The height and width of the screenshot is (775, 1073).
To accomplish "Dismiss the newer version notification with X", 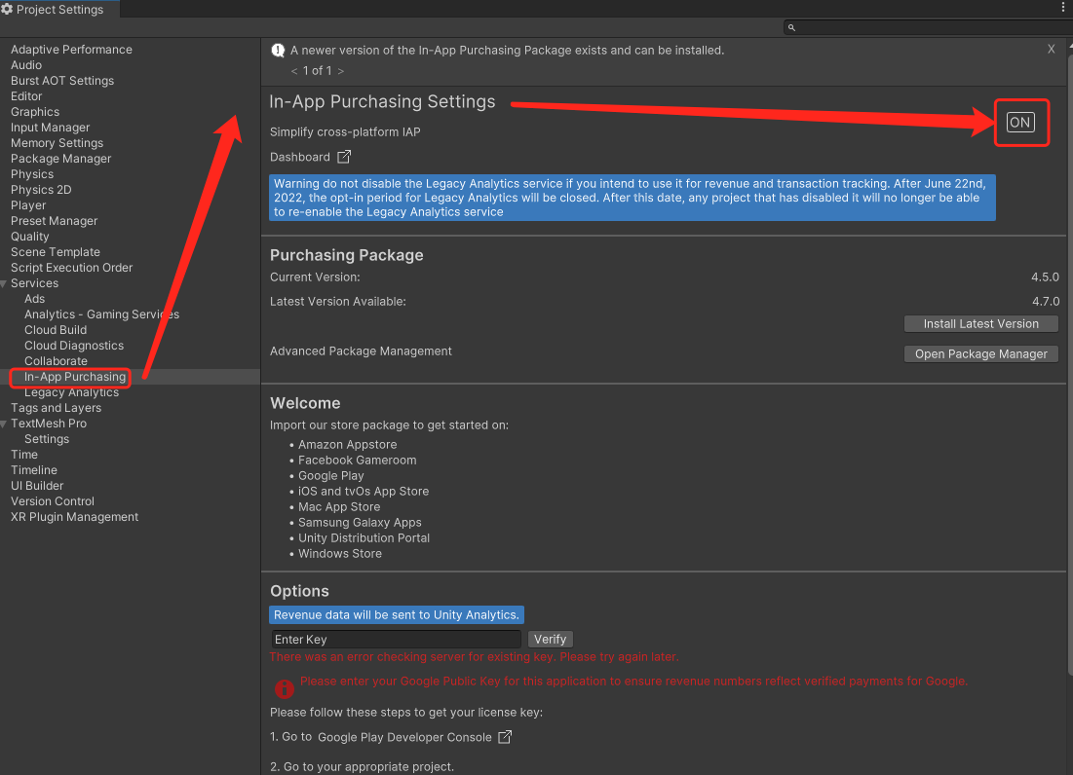I will [1051, 49].
